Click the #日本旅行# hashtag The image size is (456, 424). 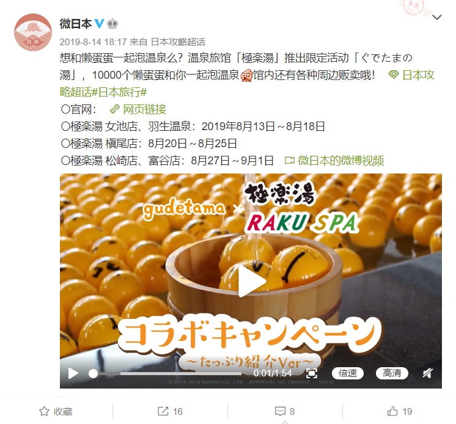(120, 92)
